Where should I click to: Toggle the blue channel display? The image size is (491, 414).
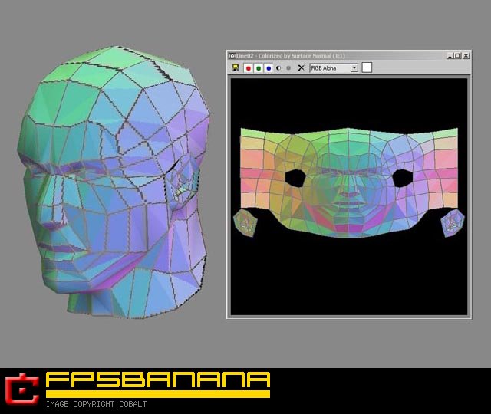coord(269,68)
